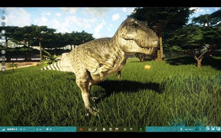Viewport: 221px width, 138px height.
Task: Open the egg nursery icon in toolbar
Action: click(x=104, y=129)
